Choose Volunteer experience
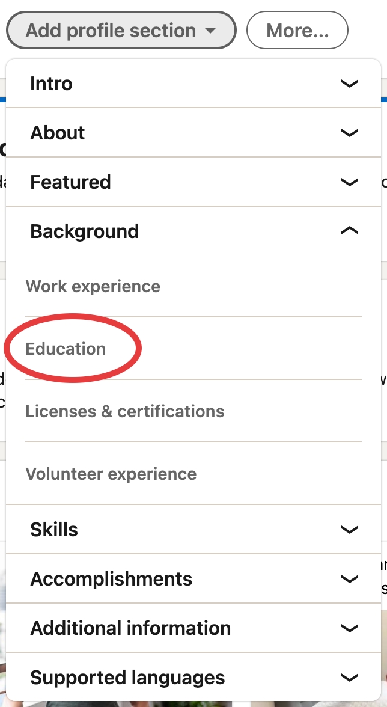The image size is (387, 707). tap(111, 474)
